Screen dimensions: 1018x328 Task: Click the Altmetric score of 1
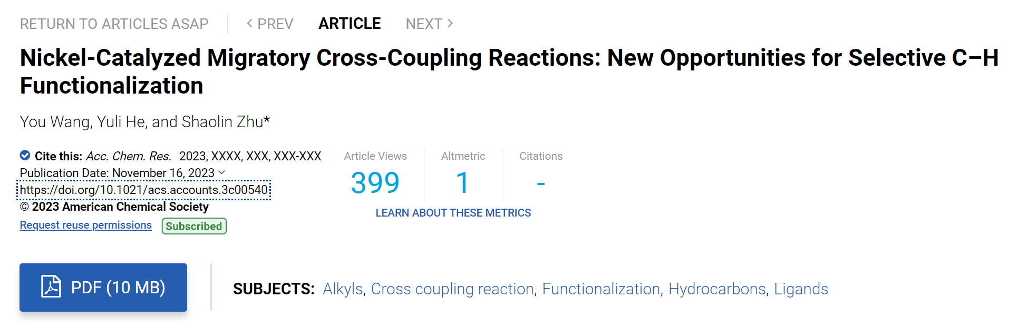point(463,183)
